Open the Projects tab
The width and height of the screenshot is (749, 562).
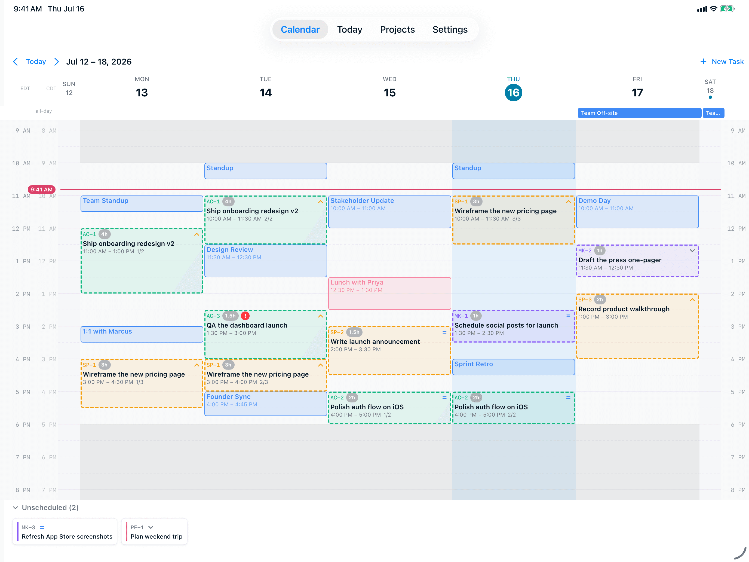[x=397, y=29]
